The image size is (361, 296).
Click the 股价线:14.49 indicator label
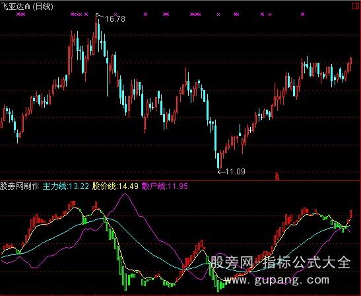point(115,186)
